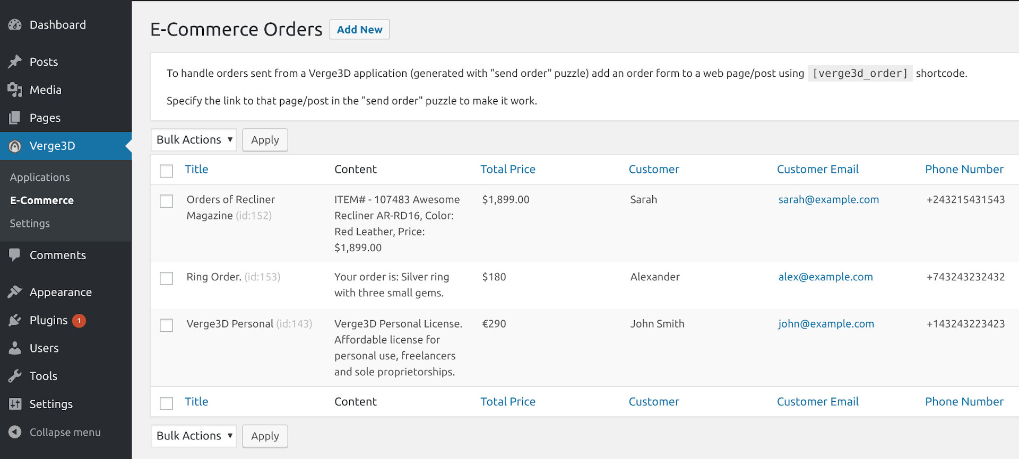Sort by Total Price in table footer
Image resolution: width=1019 pixels, height=459 pixels.
coord(508,402)
